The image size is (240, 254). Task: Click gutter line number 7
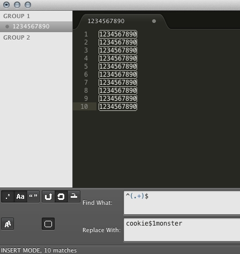86,83
